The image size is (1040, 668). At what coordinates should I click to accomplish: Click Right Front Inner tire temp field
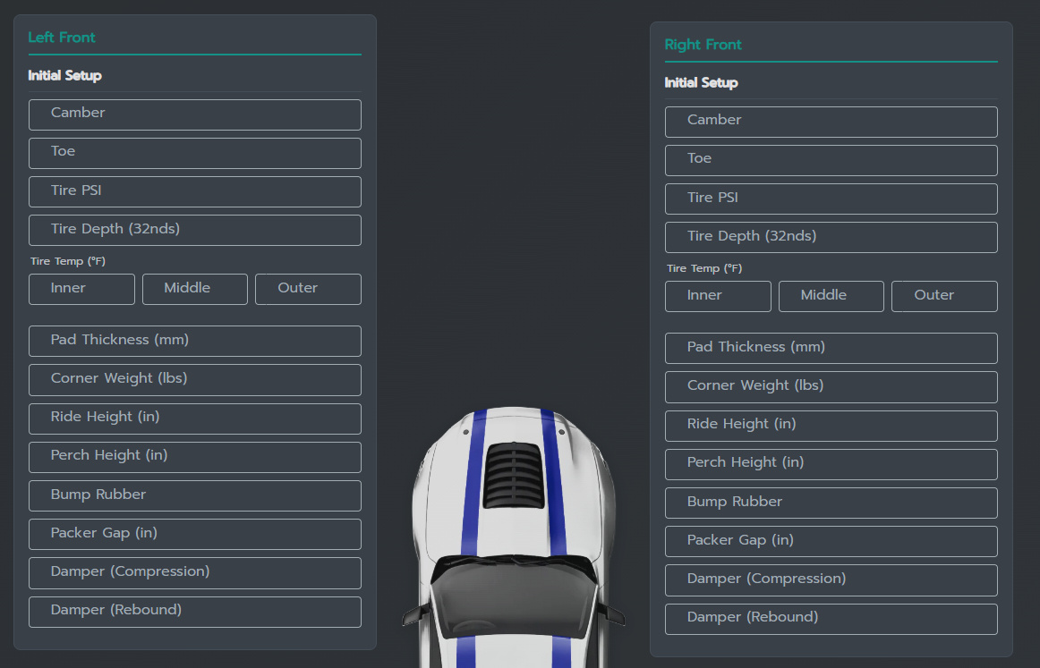coord(718,296)
